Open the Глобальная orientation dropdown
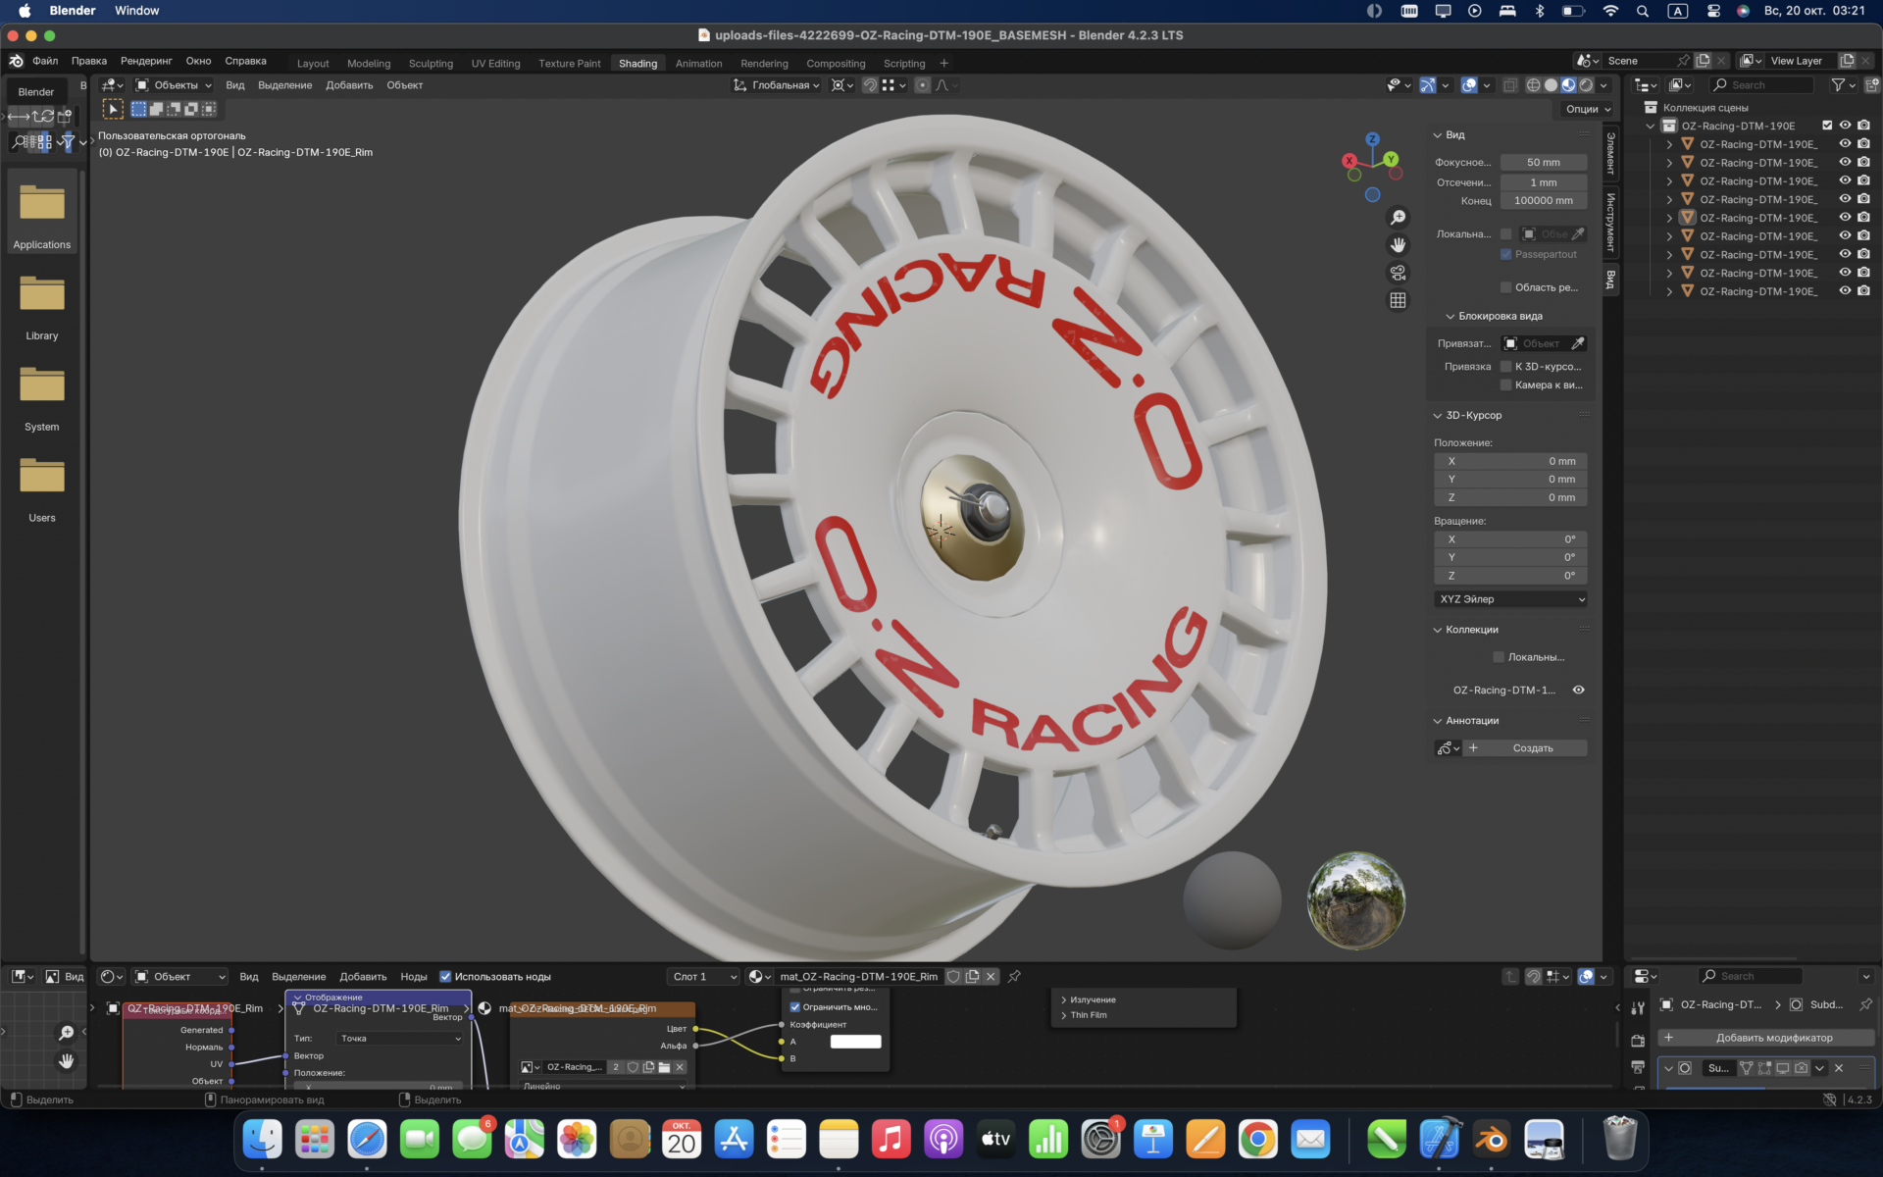Image resolution: width=1883 pixels, height=1177 pixels. (776, 85)
